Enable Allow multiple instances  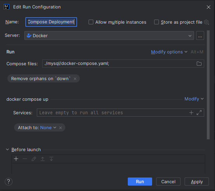tap(91, 22)
